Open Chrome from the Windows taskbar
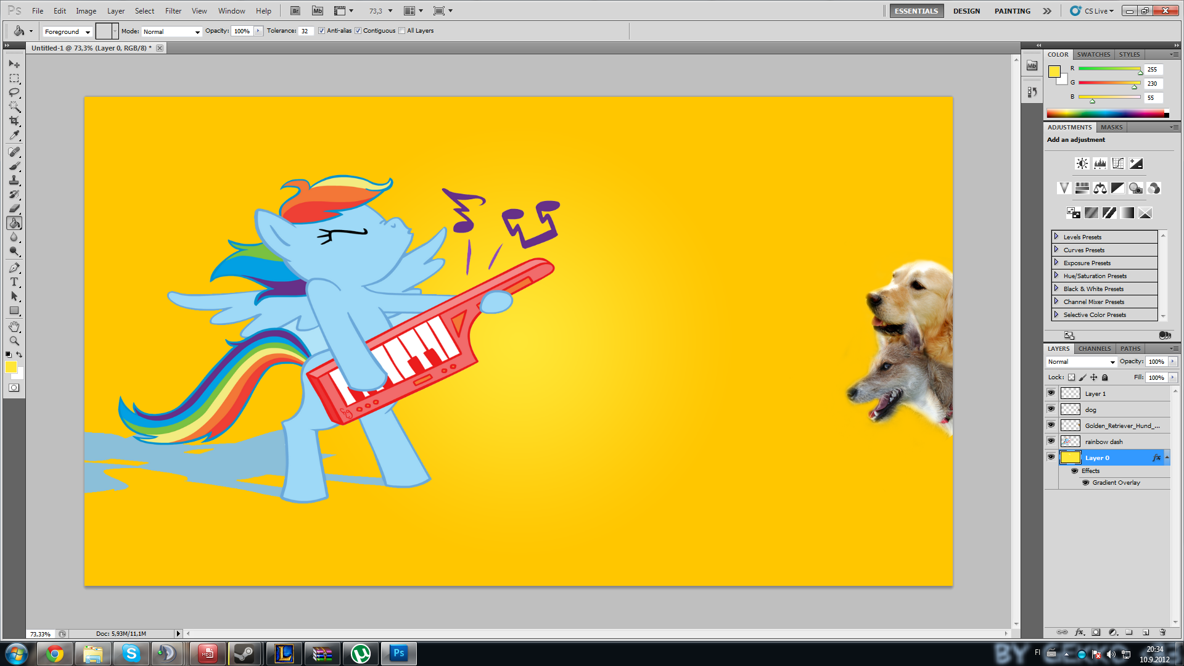Screen dimensions: 1184x666 click(55, 654)
